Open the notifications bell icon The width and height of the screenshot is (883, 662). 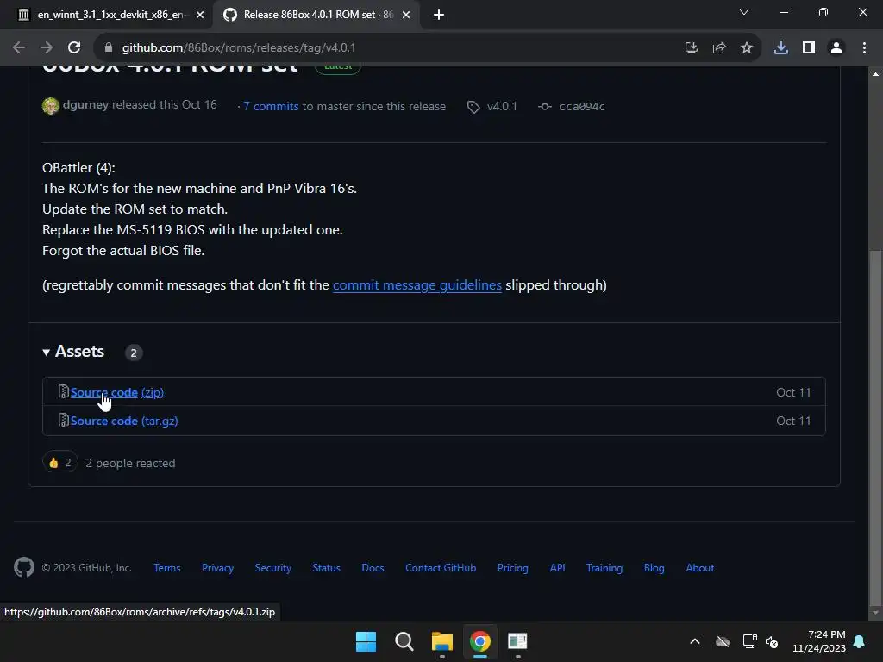(860, 641)
